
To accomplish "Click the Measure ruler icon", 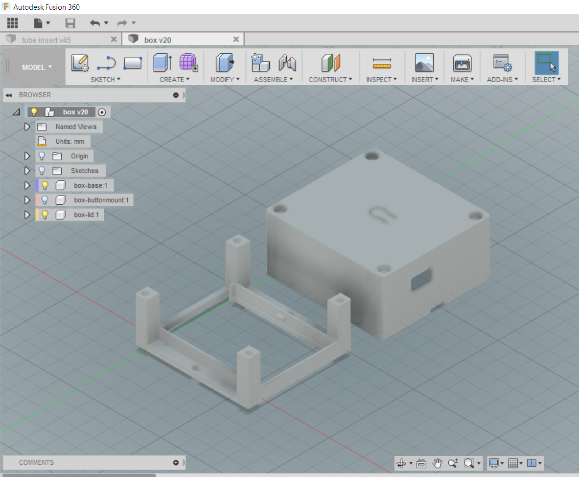I will [382, 64].
